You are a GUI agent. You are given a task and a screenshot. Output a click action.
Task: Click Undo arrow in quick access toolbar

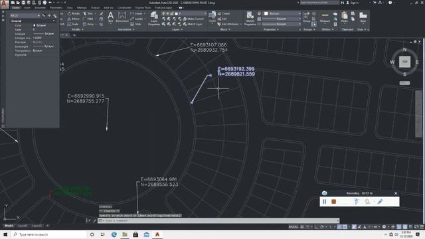[x=50, y=3]
